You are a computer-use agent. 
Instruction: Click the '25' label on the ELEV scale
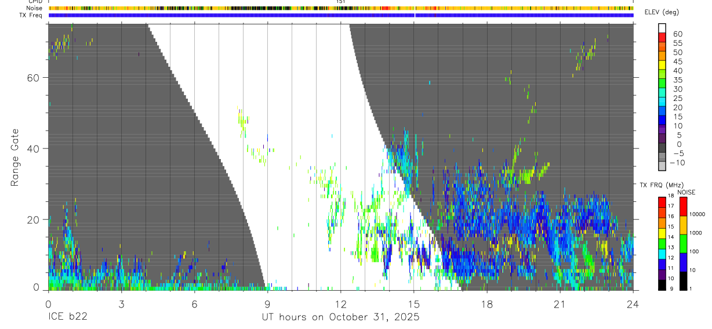tap(677, 99)
